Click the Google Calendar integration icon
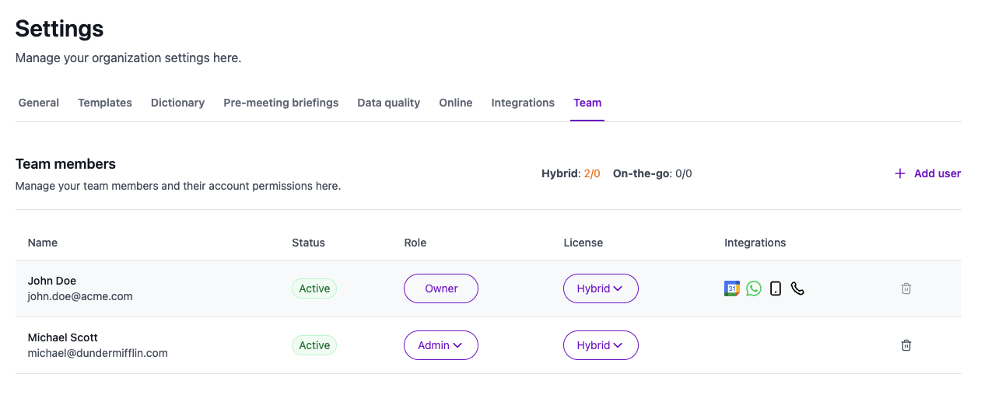 coord(731,288)
